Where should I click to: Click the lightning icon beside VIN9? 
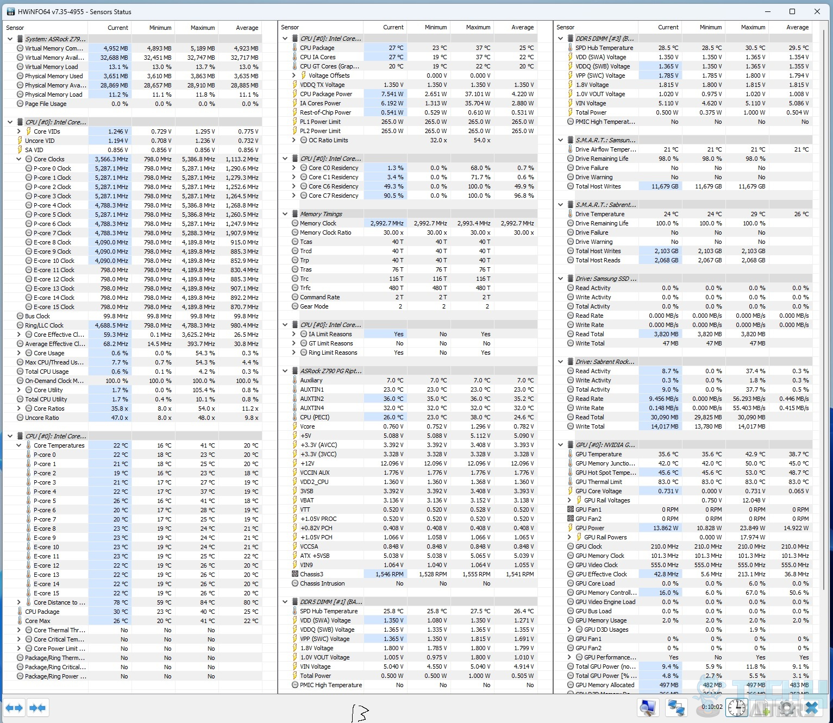(x=295, y=565)
